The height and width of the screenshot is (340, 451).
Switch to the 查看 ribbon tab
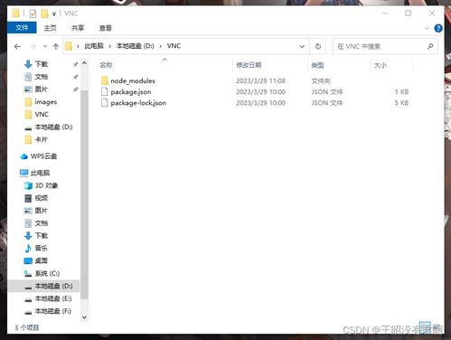106,28
